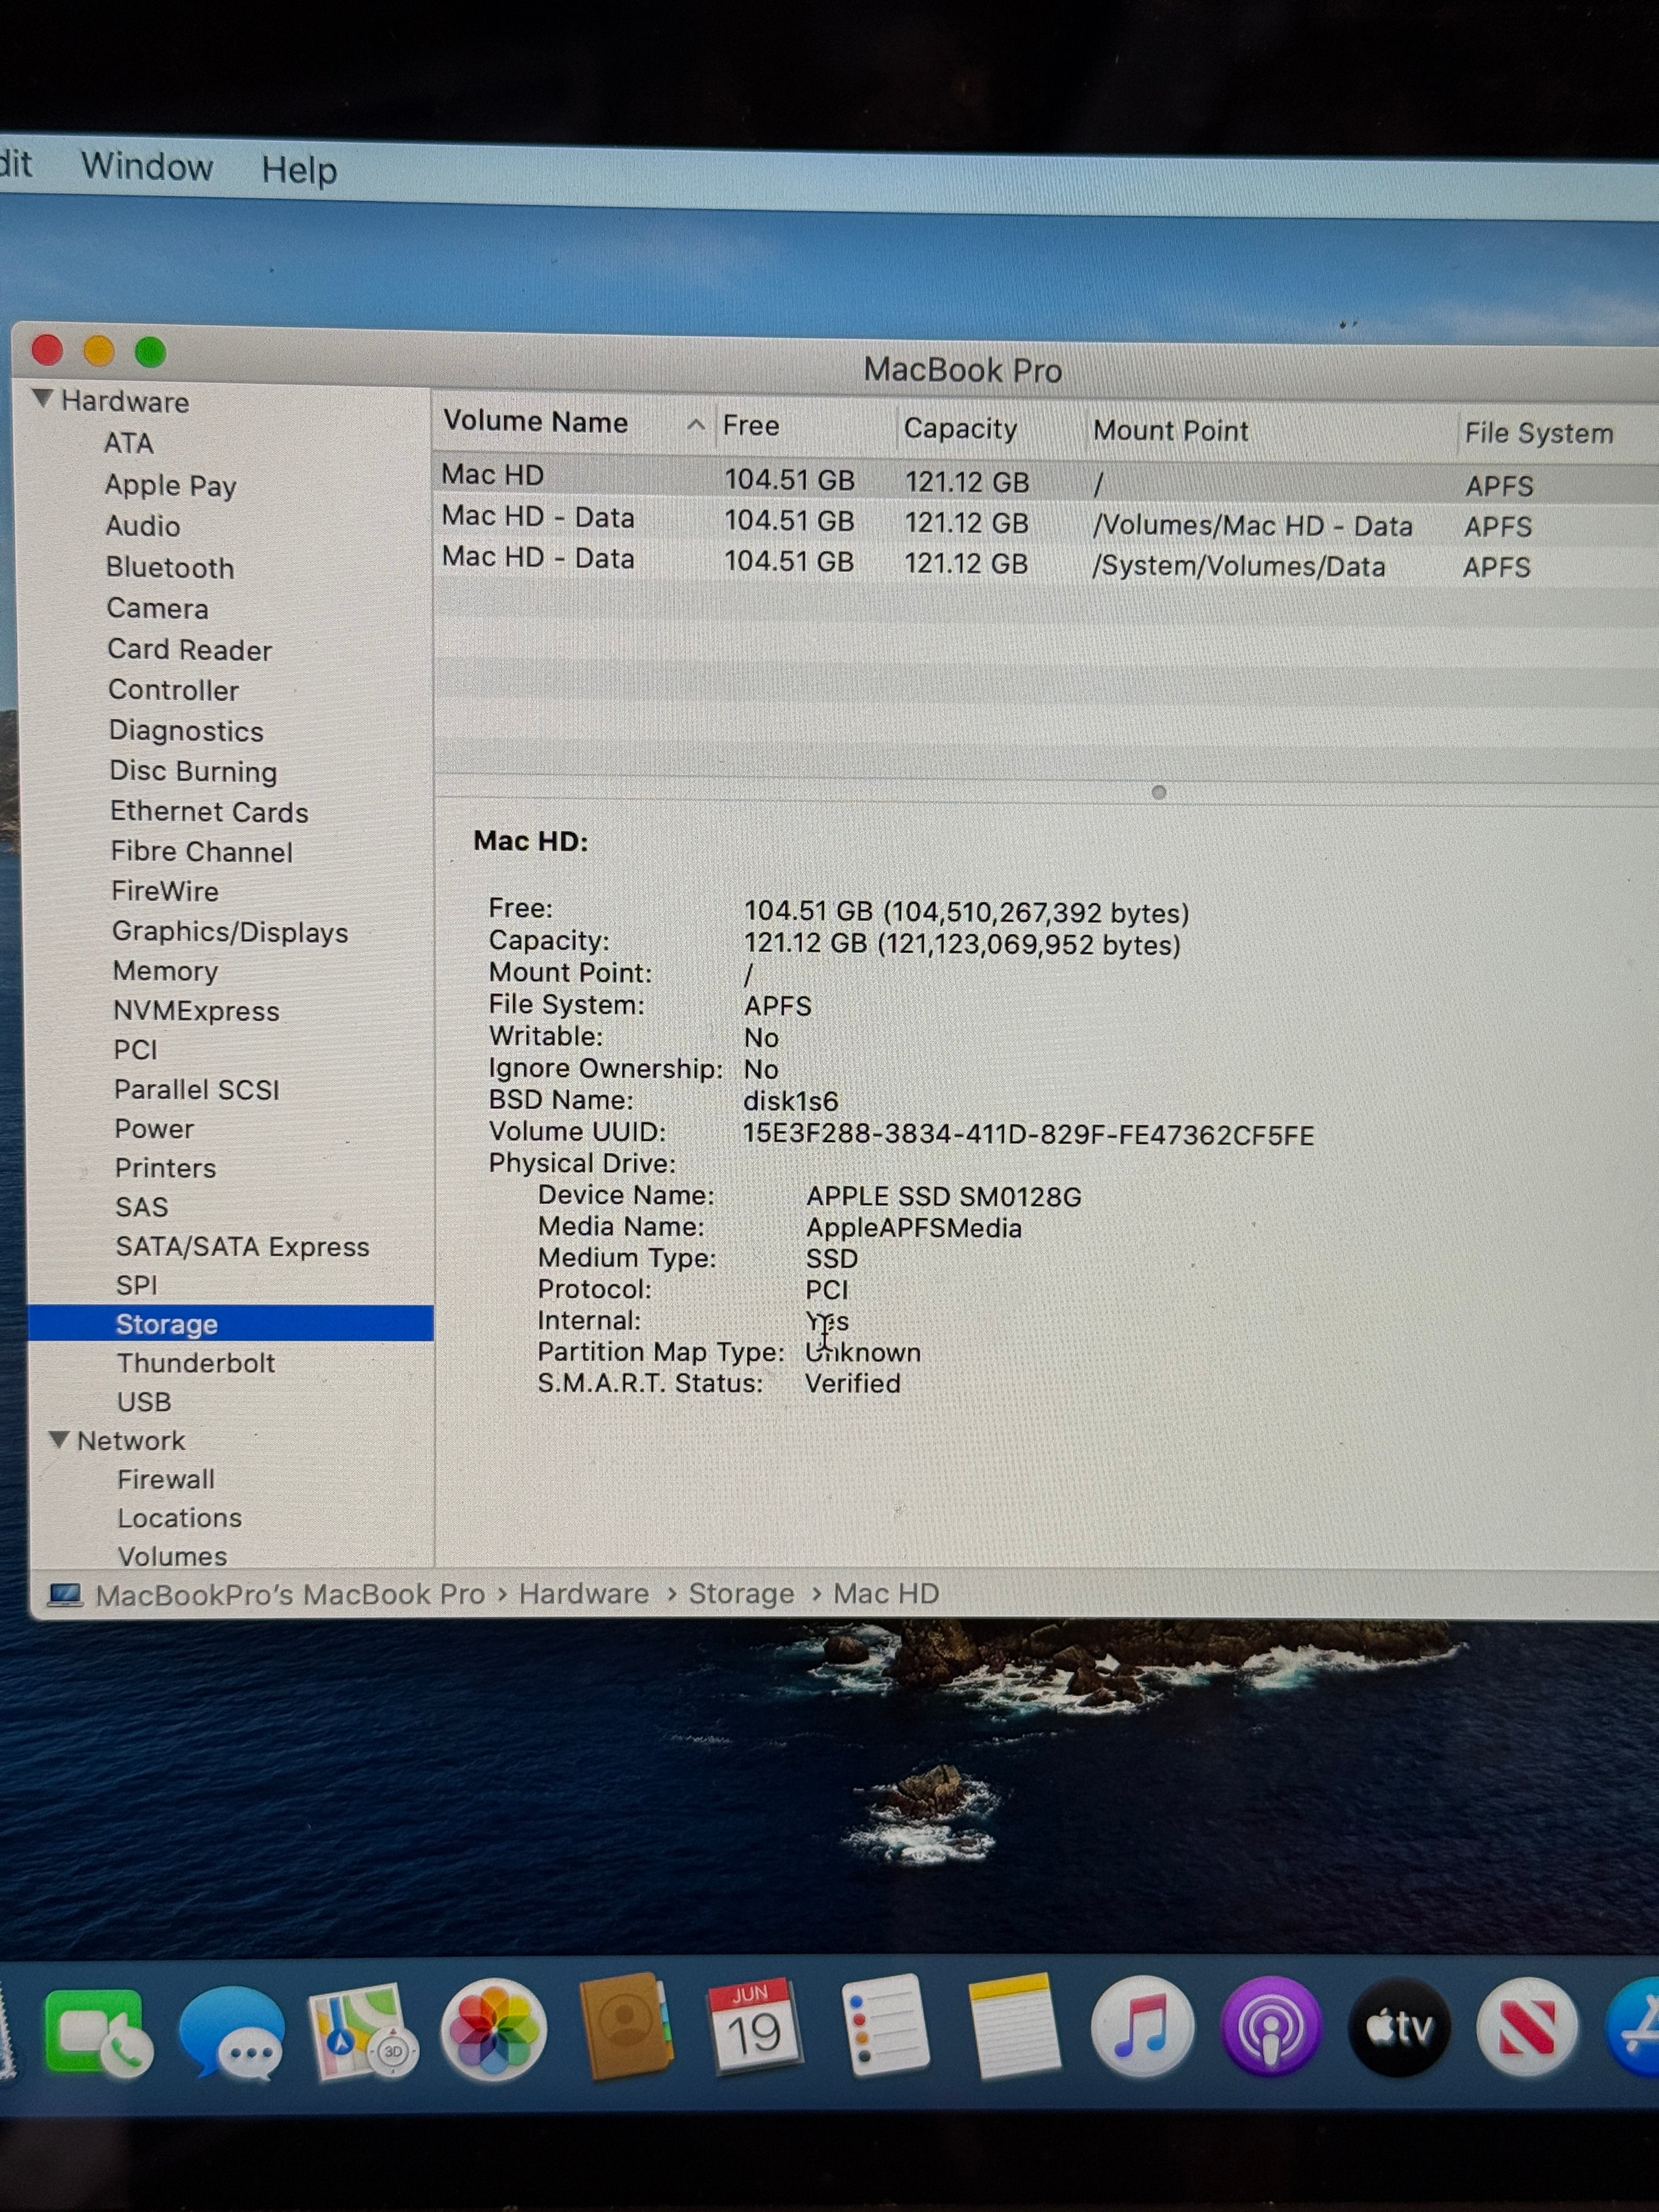Screen dimensions: 1659x2212
Task: Open Podcasts app in Dock
Action: coord(1270,2026)
